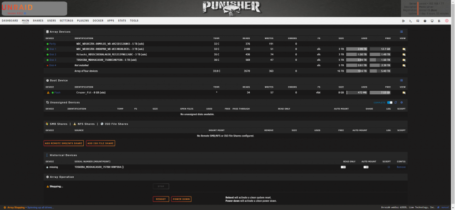Screen dimensions: 455x210
Task: Click Flash free space bar 7.53 GB
Action: [x=380, y=93]
